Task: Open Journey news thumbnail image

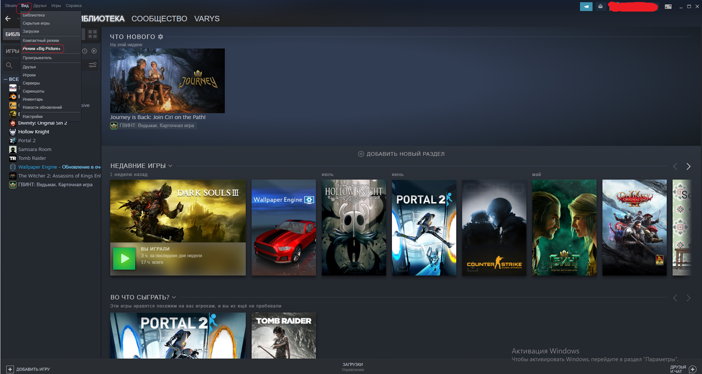Action: point(167,81)
